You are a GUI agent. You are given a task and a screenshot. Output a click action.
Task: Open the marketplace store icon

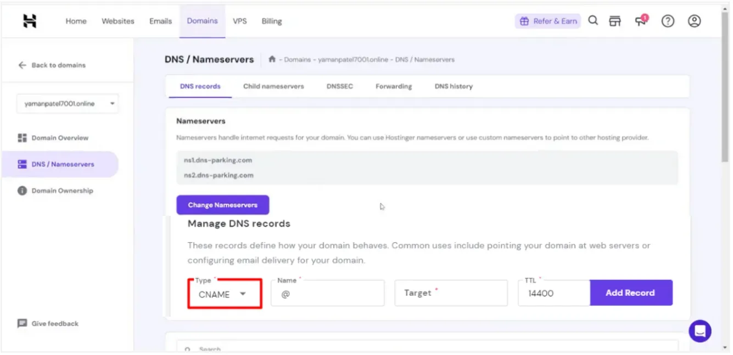615,21
